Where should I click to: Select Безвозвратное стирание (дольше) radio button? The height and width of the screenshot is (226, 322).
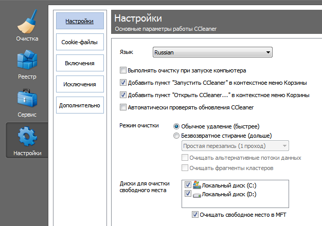(x=176, y=136)
